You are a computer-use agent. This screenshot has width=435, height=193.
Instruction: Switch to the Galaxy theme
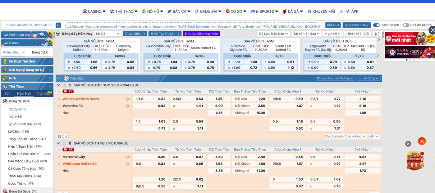(27, 43)
